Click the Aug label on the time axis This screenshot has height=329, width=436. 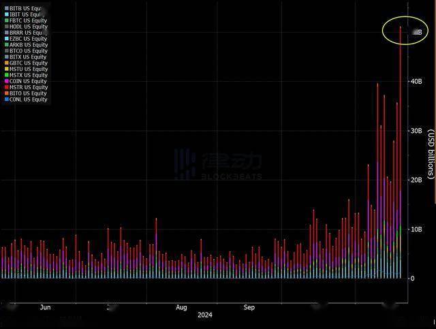[181, 308]
